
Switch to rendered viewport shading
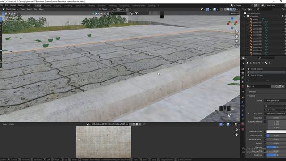pyautogui.click(x=234, y=9)
